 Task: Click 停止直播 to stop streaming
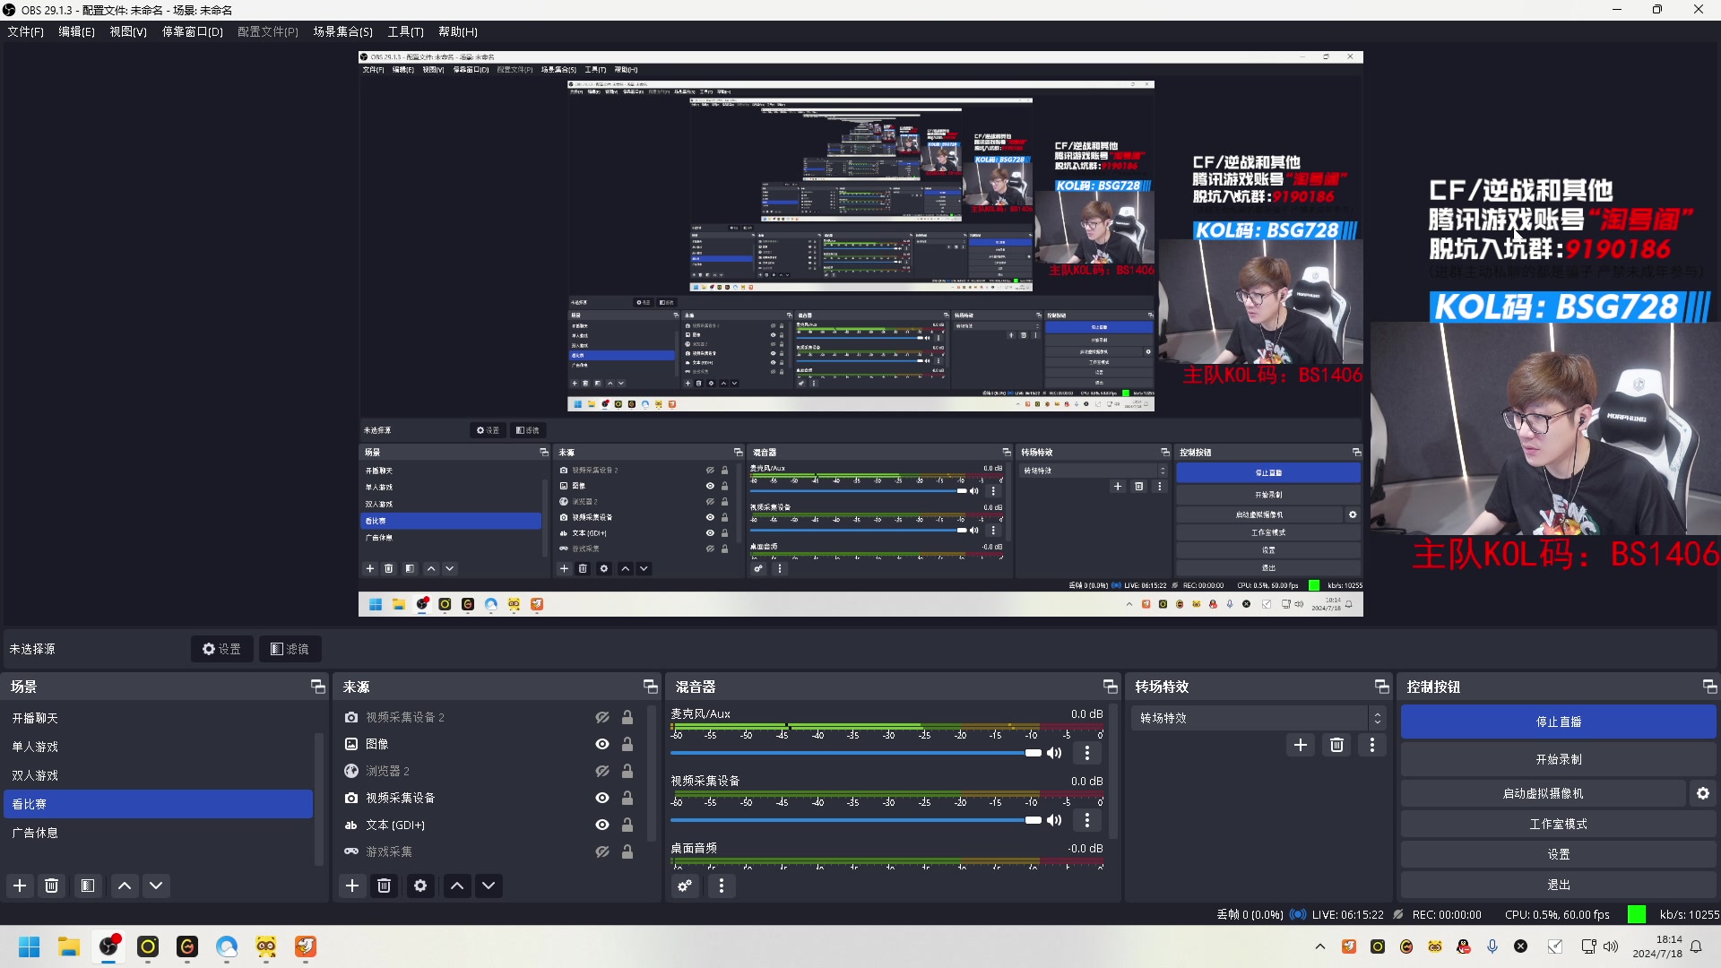point(1558,722)
